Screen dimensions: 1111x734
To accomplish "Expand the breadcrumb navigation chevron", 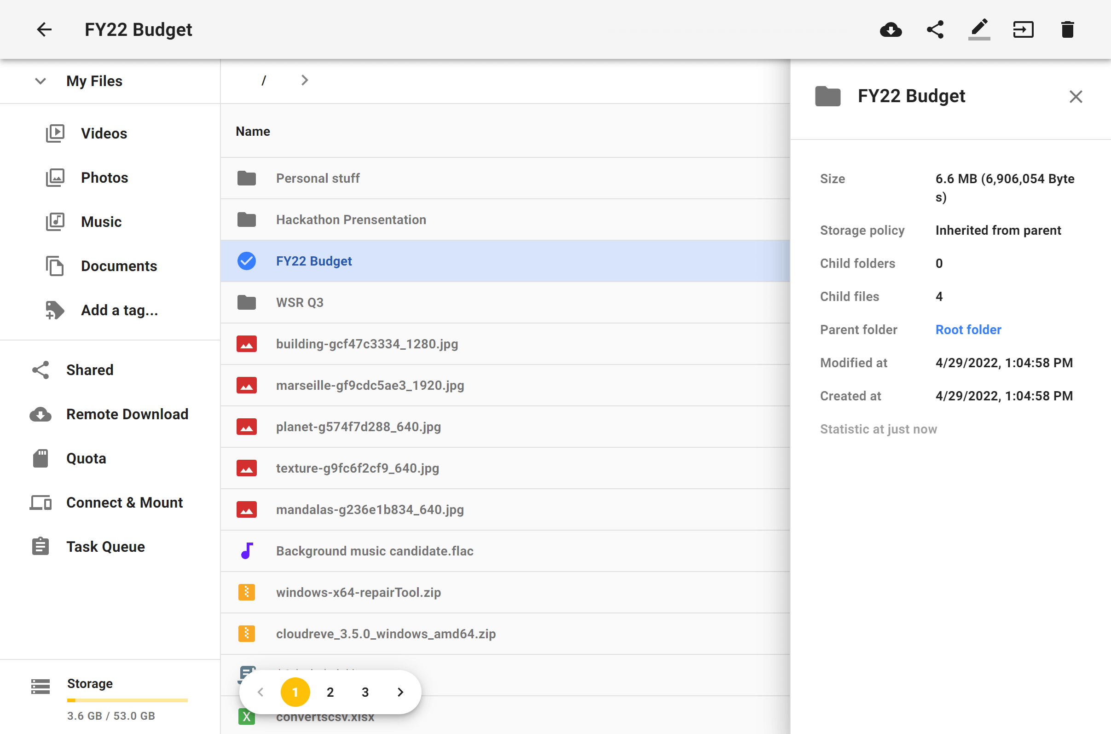I will 304,80.
